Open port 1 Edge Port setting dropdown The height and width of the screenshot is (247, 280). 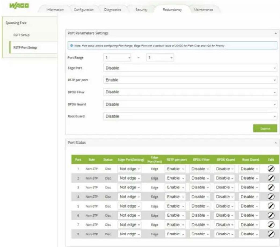click(x=129, y=169)
